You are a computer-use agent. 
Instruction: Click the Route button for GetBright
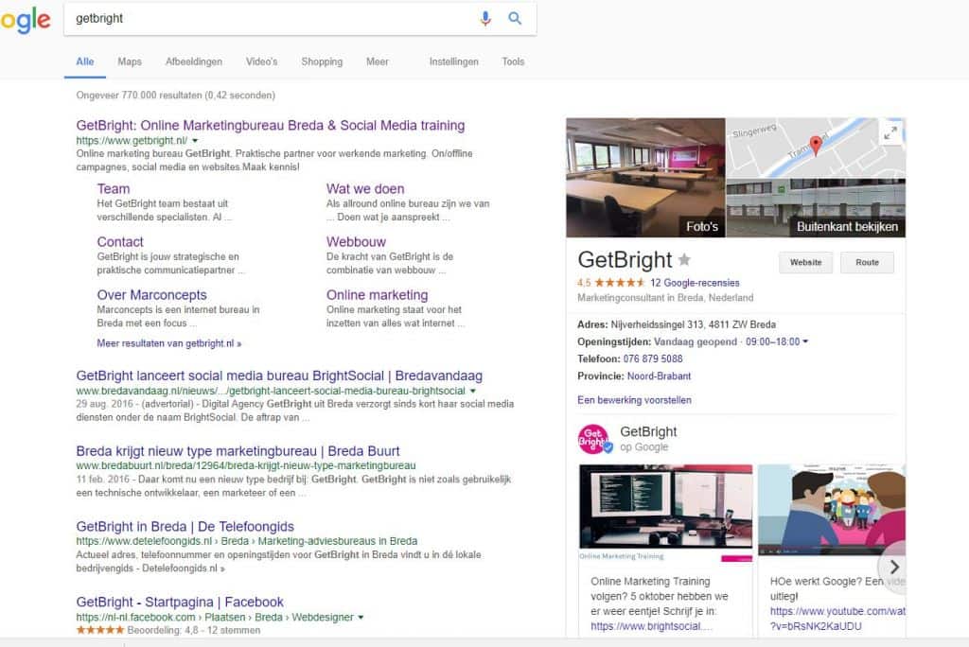click(867, 262)
